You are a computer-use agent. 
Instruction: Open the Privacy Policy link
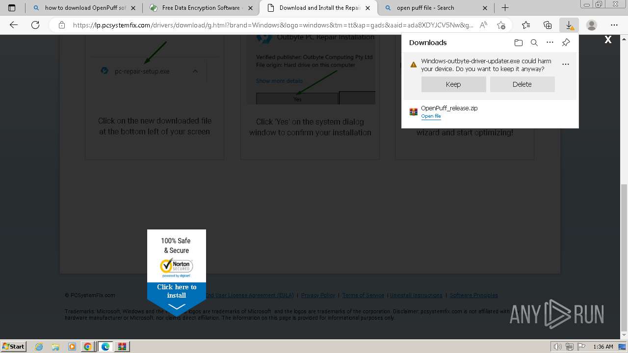pos(318,295)
